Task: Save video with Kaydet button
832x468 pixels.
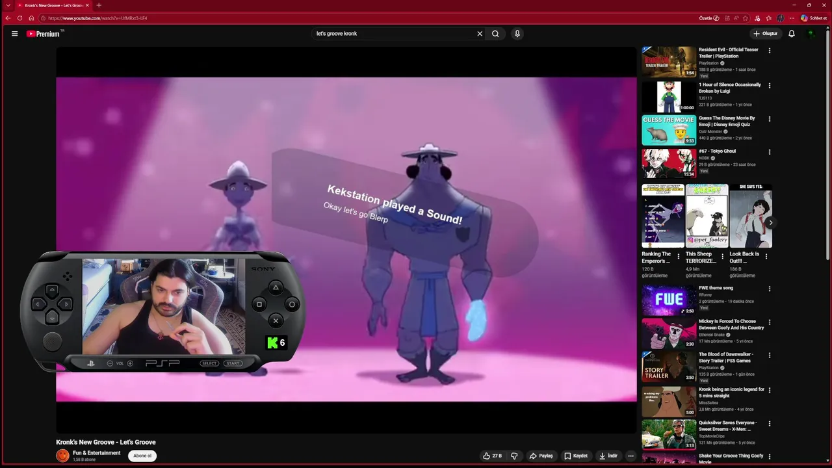Action: point(576,456)
